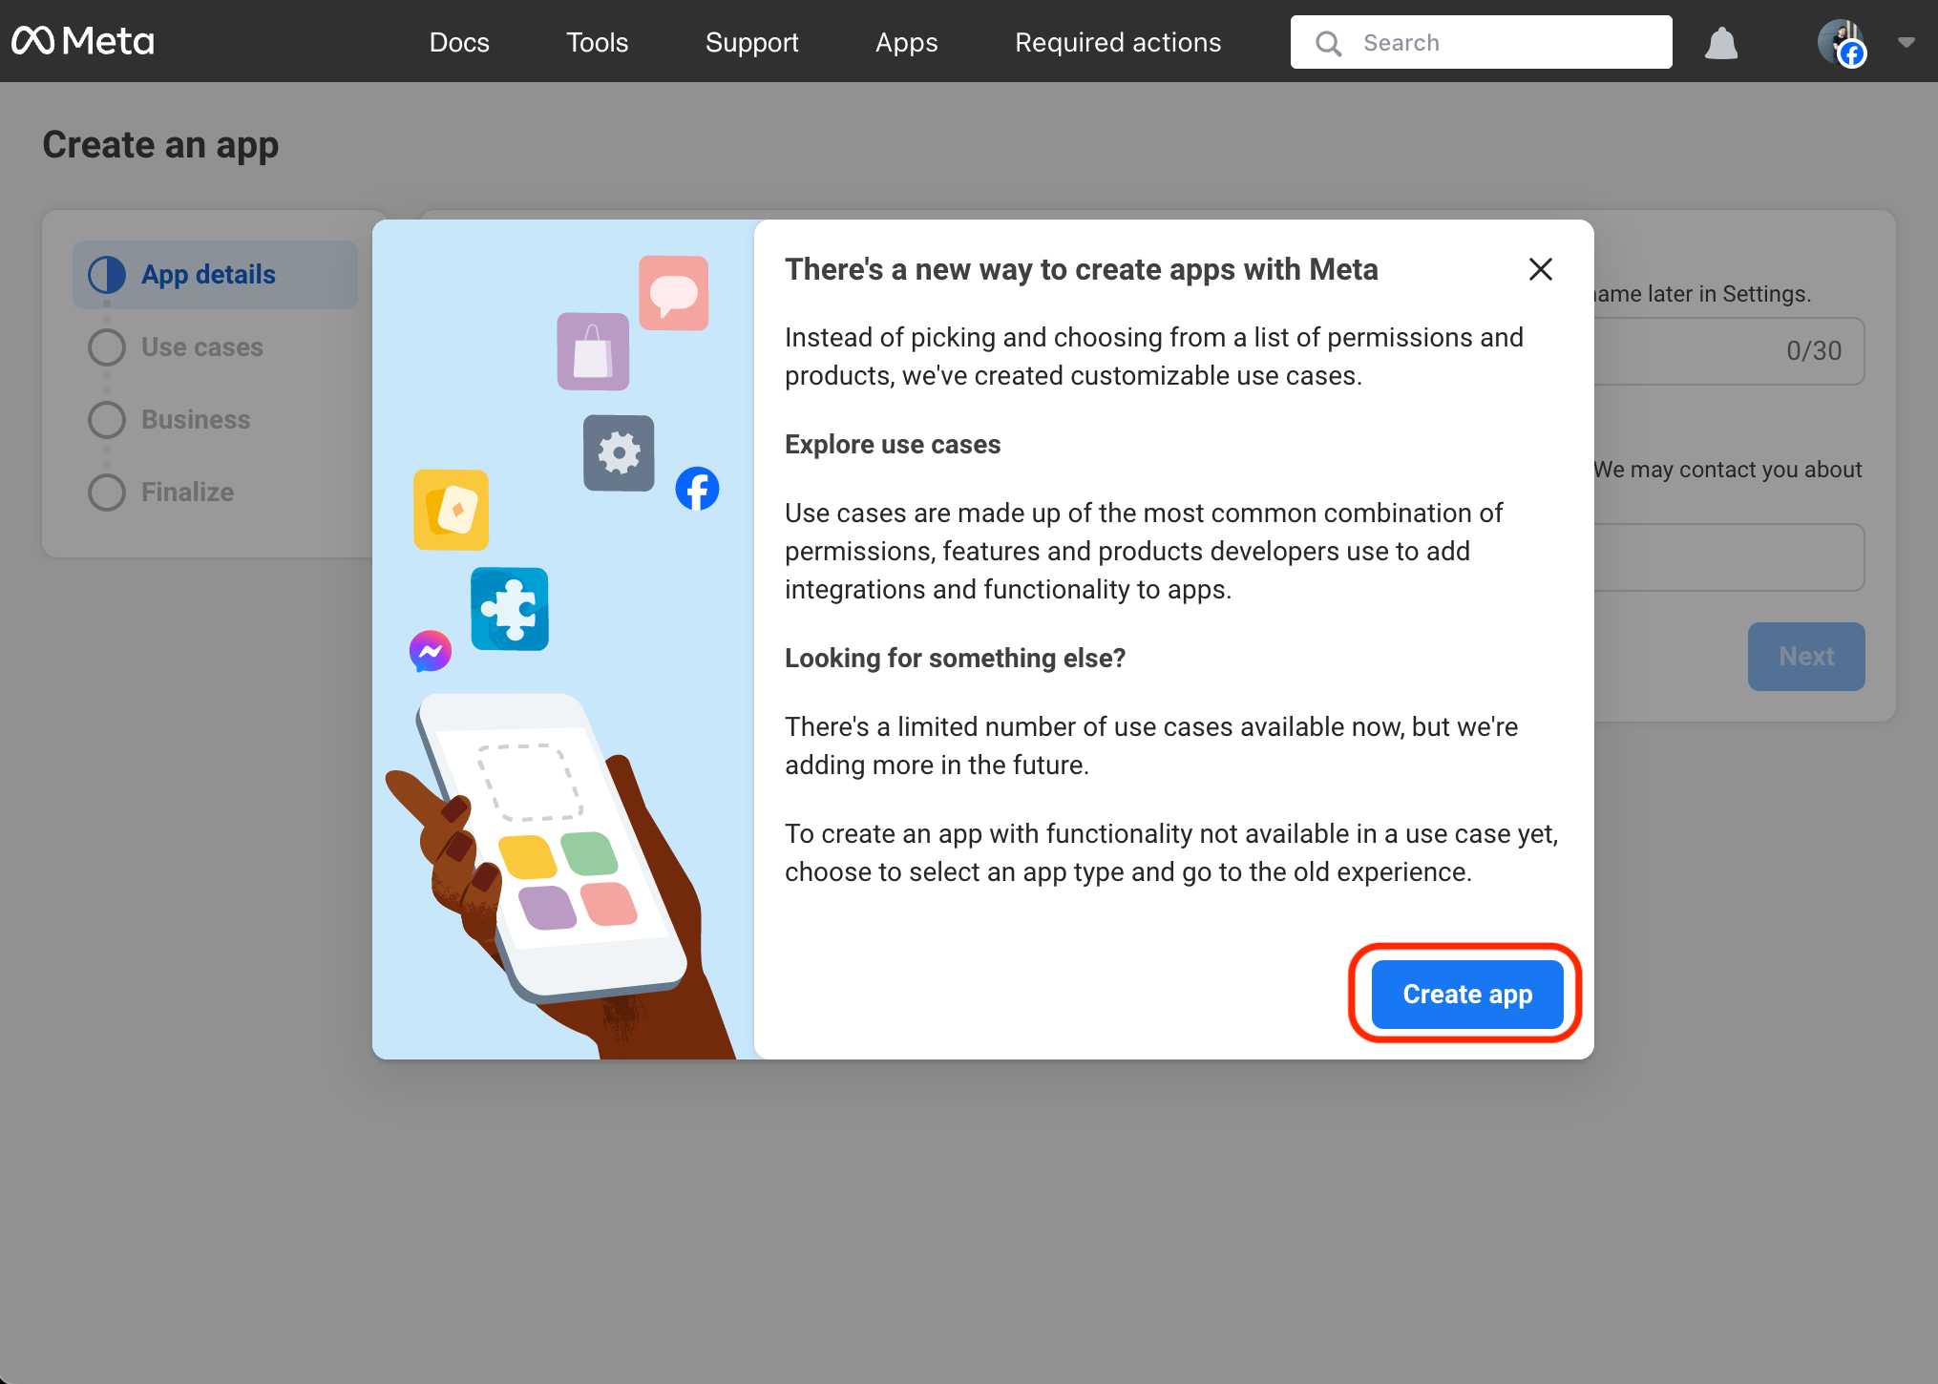
Task: Click the blue puzzle piece icon
Action: (x=510, y=609)
